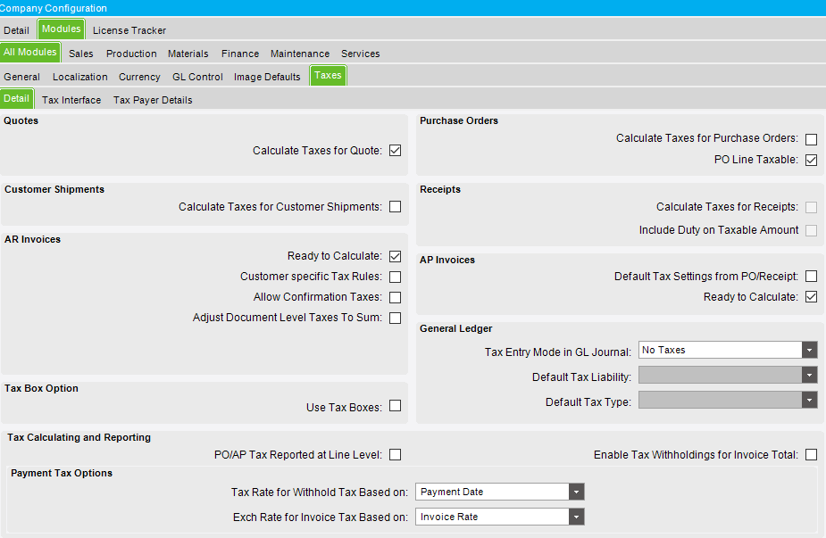The image size is (826, 538).
Task: Click the Customer Shipments section heading
Action: [x=54, y=189]
